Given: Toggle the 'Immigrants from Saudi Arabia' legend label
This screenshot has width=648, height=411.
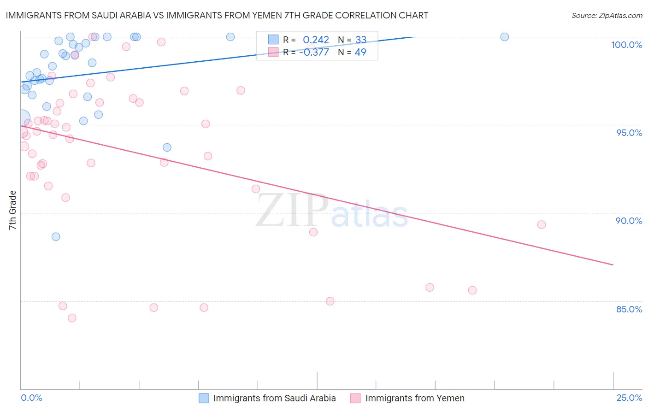Looking at the screenshot, I should point(274,398).
